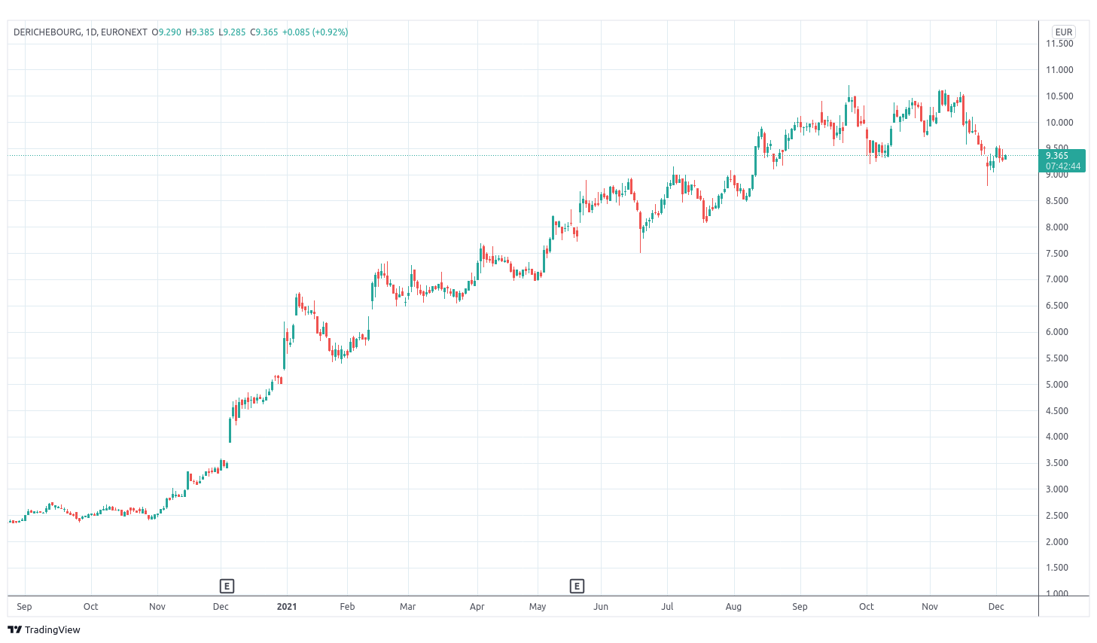
Task: Click the current price tag 9.365
Action: (1062, 160)
